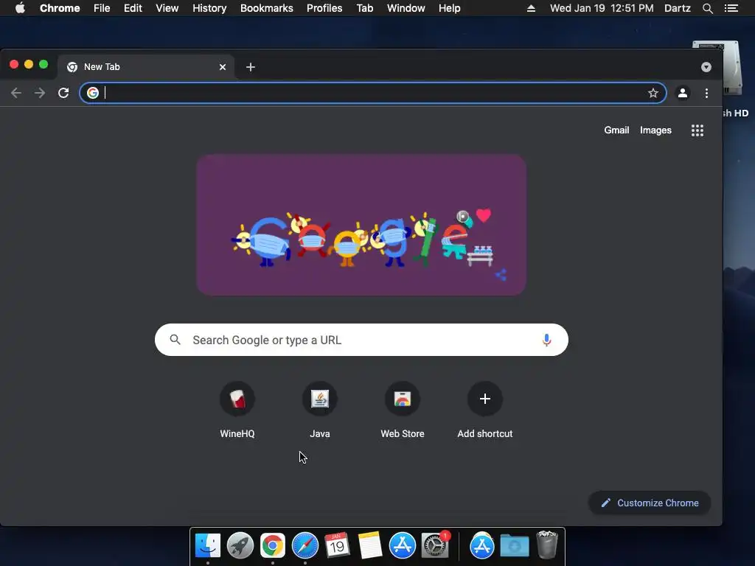This screenshot has width=755, height=566.
Task: Click the Search Google or type a URL box
Action: click(x=361, y=340)
